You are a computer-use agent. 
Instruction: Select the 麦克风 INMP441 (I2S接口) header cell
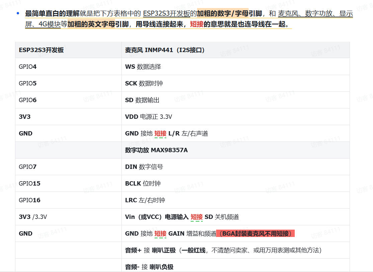click(236, 50)
